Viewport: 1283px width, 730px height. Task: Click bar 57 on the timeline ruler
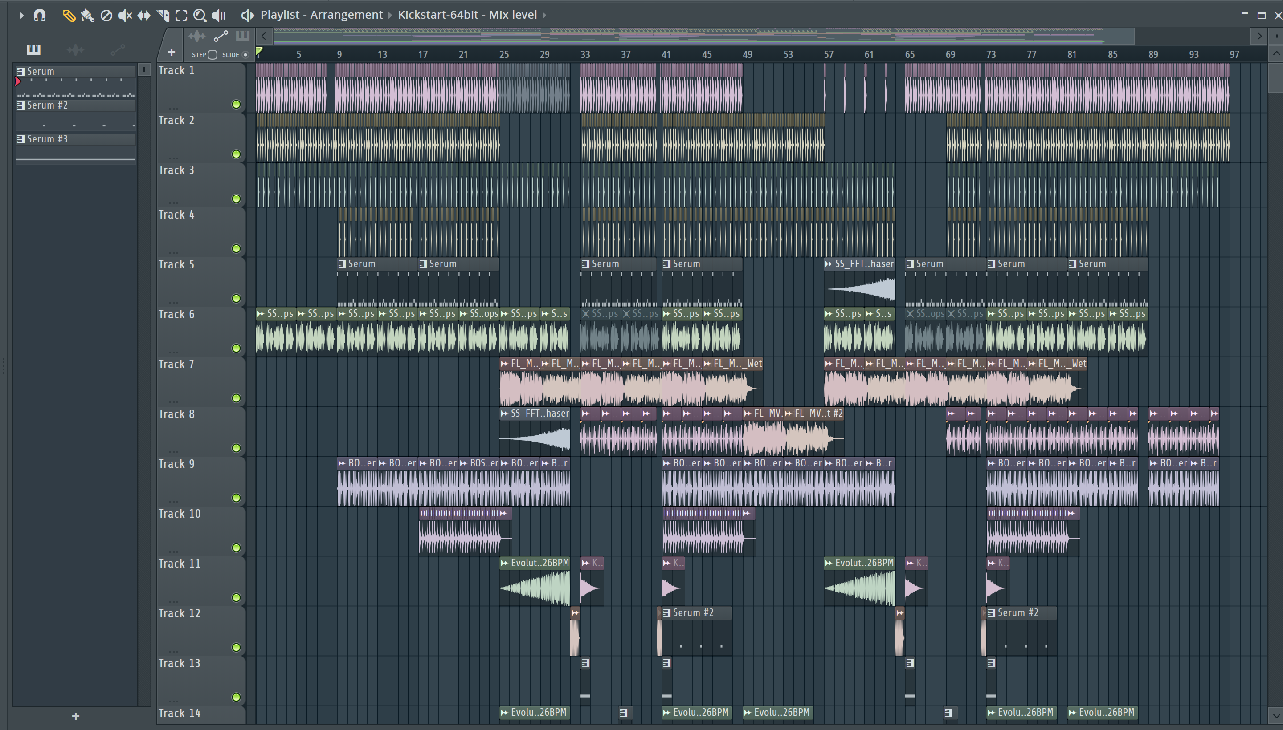point(829,54)
